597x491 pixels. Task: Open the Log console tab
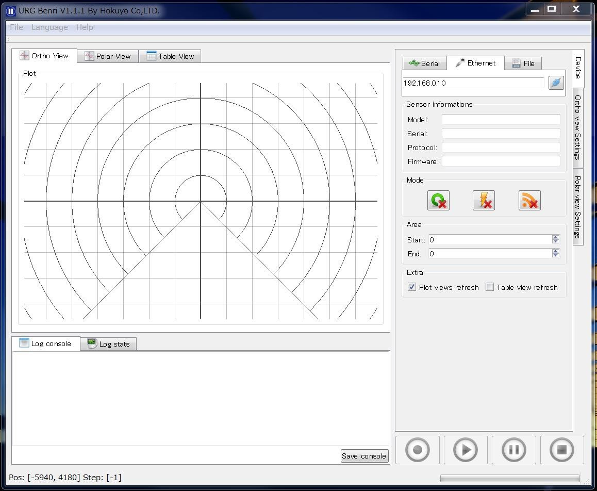46,343
